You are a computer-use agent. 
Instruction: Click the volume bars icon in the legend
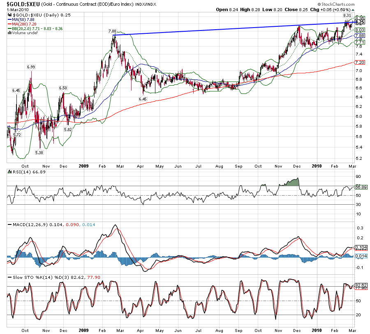[x=9, y=33]
